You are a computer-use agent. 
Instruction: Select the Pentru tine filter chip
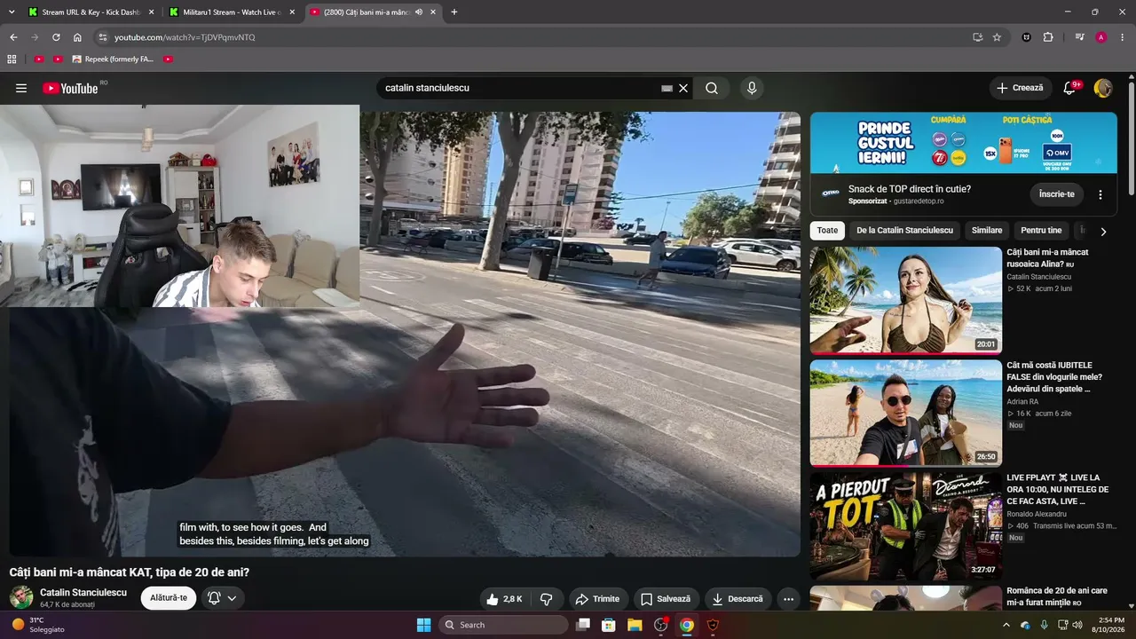(1041, 231)
